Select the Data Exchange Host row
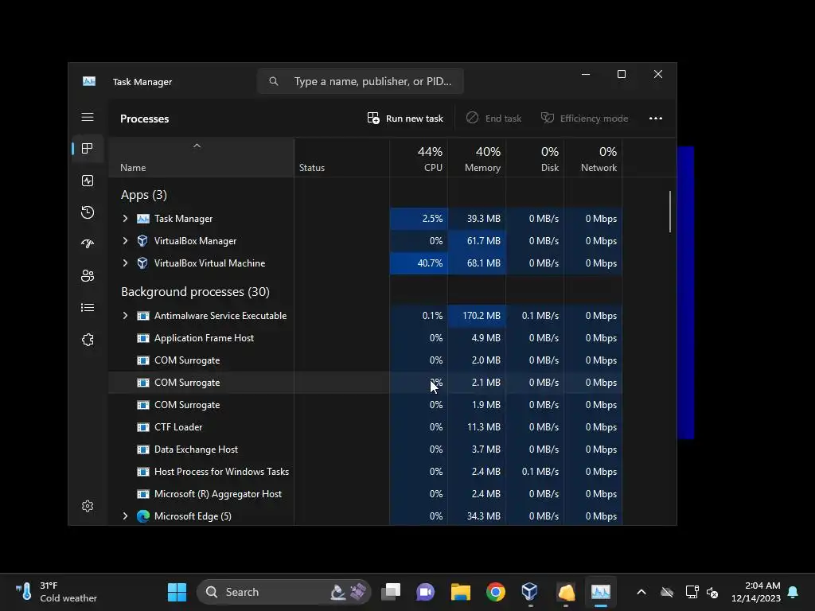This screenshot has width=815, height=611. click(365, 449)
